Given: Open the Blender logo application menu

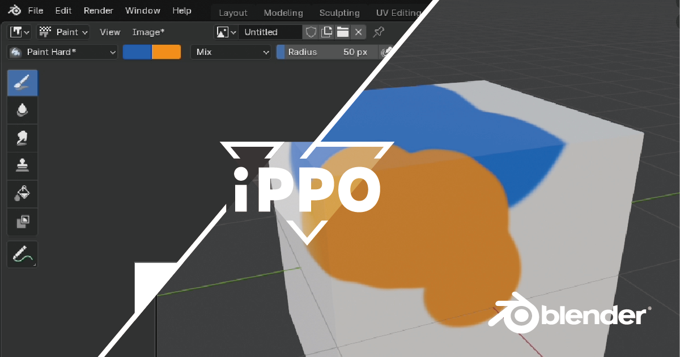Looking at the screenshot, I should click(15, 11).
